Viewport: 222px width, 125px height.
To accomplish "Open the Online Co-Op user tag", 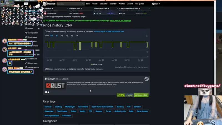I will tap(120, 111).
